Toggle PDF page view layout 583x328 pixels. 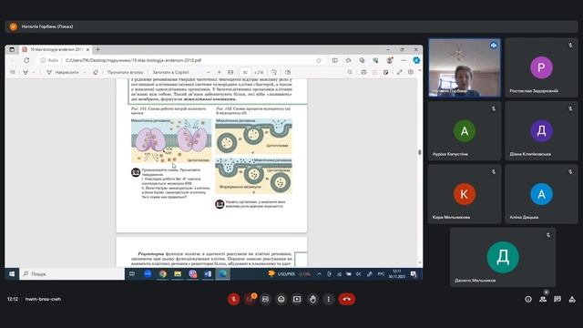288,72
